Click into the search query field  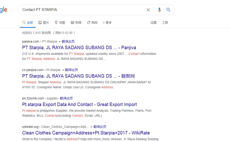[83, 10]
